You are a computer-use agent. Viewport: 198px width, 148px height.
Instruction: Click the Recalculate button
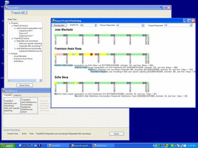pyautogui.click(x=60, y=25)
